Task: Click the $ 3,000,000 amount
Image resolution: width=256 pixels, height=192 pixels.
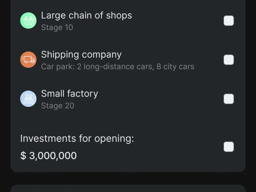Action: point(49,155)
